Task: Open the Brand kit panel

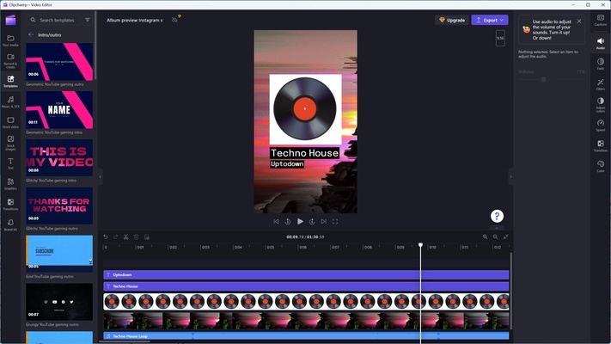Action: coord(10,224)
